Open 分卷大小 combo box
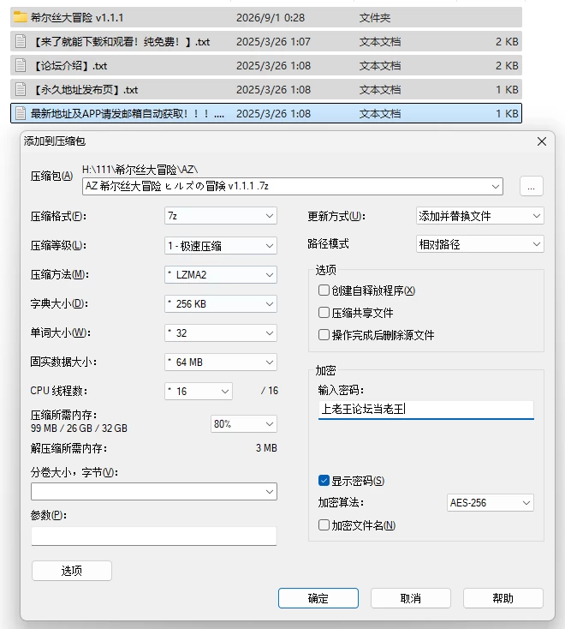Image resolution: width=565 pixels, height=629 pixels. tap(154, 491)
